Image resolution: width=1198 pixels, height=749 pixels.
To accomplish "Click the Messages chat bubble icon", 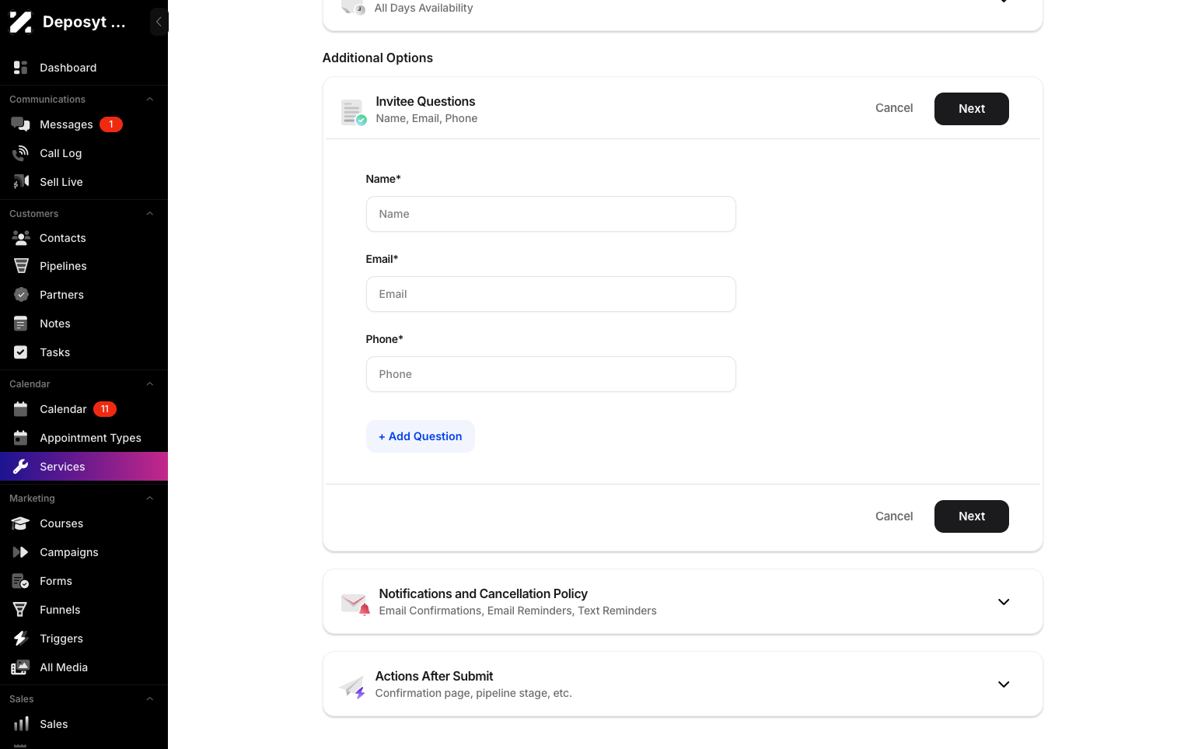I will click(21, 124).
